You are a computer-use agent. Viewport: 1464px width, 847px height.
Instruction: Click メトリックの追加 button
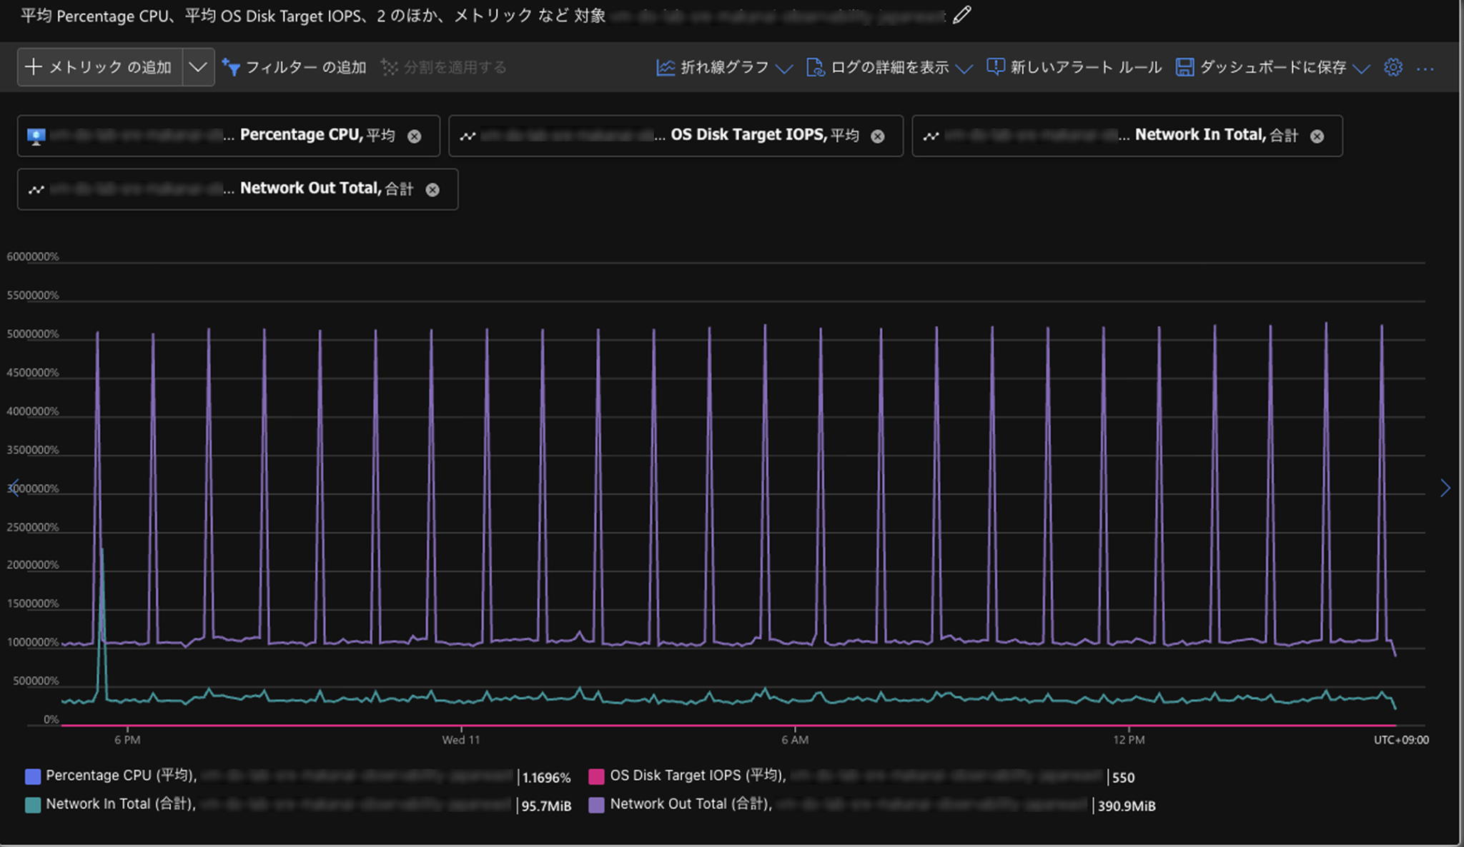(x=100, y=67)
